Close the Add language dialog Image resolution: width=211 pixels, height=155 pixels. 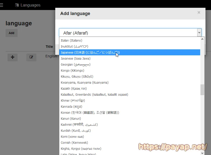click(x=199, y=13)
